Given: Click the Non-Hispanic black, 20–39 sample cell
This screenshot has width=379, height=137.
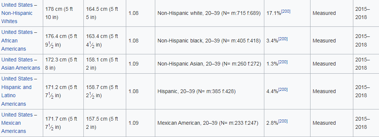Looking at the screenshot, I should tap(209, 41).
